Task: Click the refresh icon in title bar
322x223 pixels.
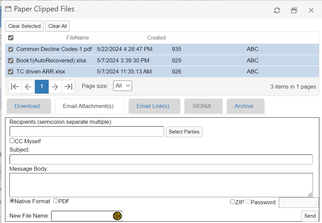Action: point(277,10)
